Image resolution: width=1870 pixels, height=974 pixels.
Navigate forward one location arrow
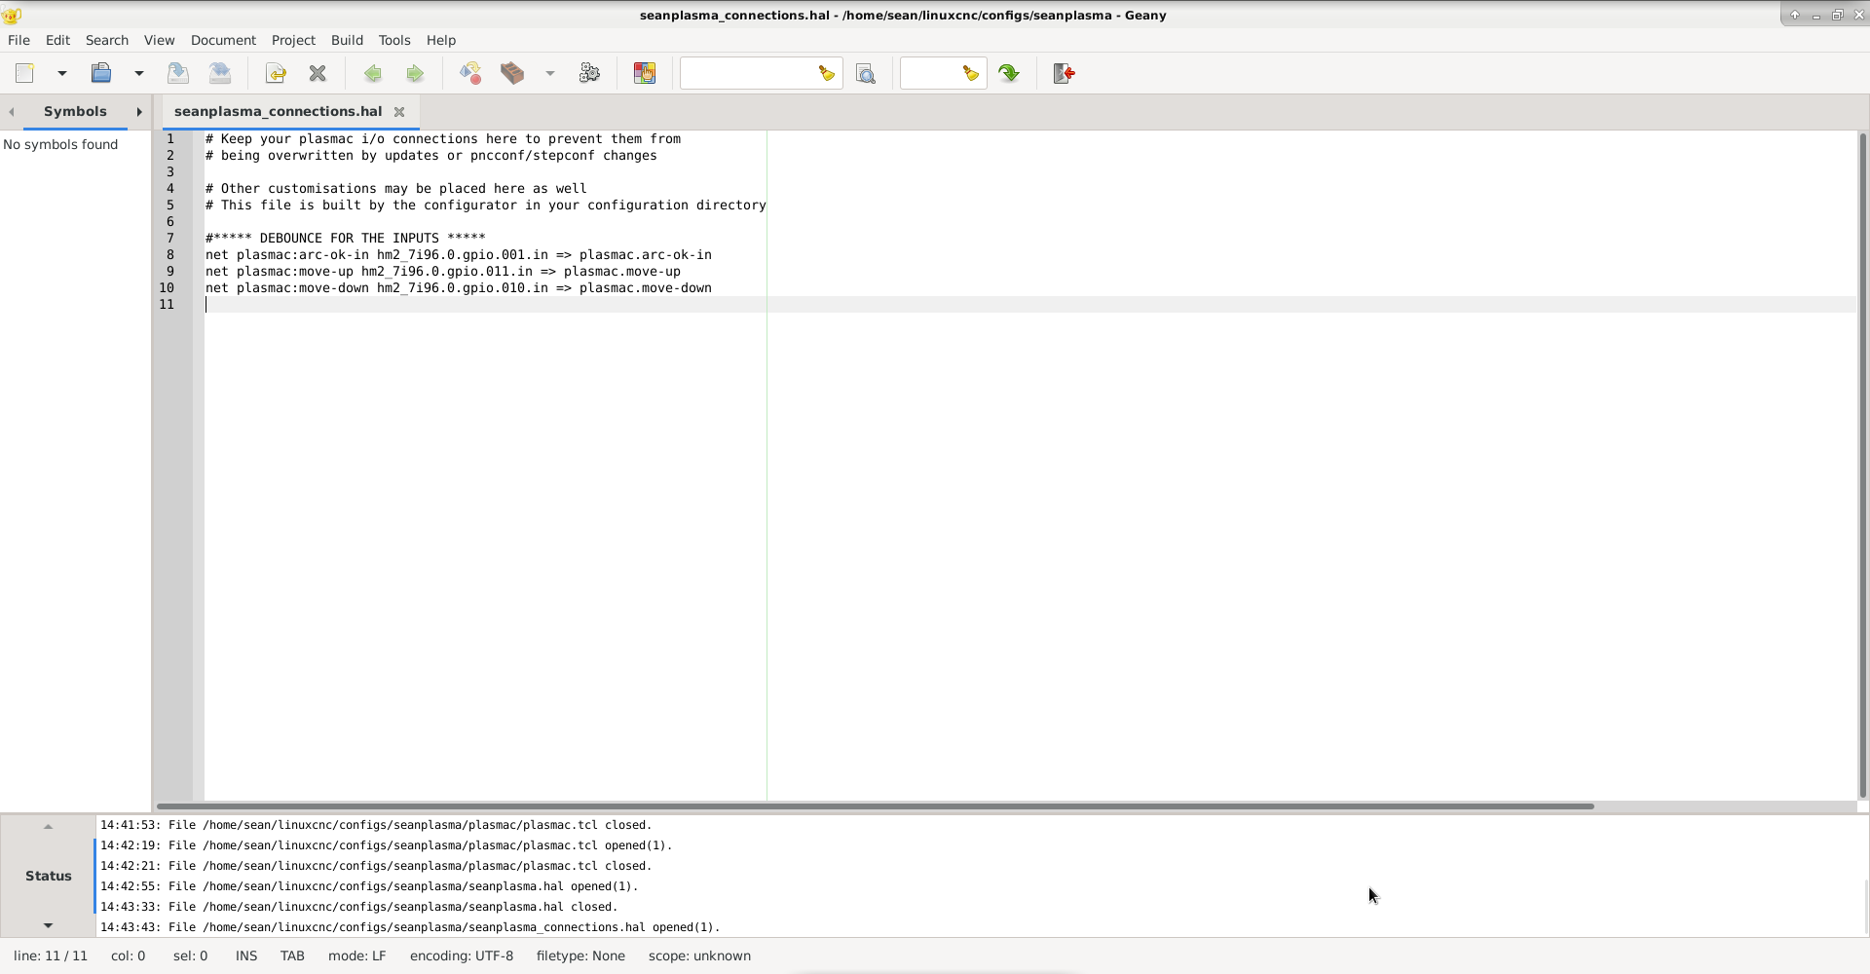415,73
